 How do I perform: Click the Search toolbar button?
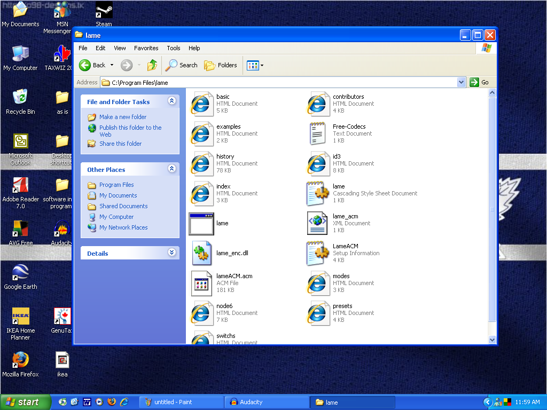pos(182,65)
